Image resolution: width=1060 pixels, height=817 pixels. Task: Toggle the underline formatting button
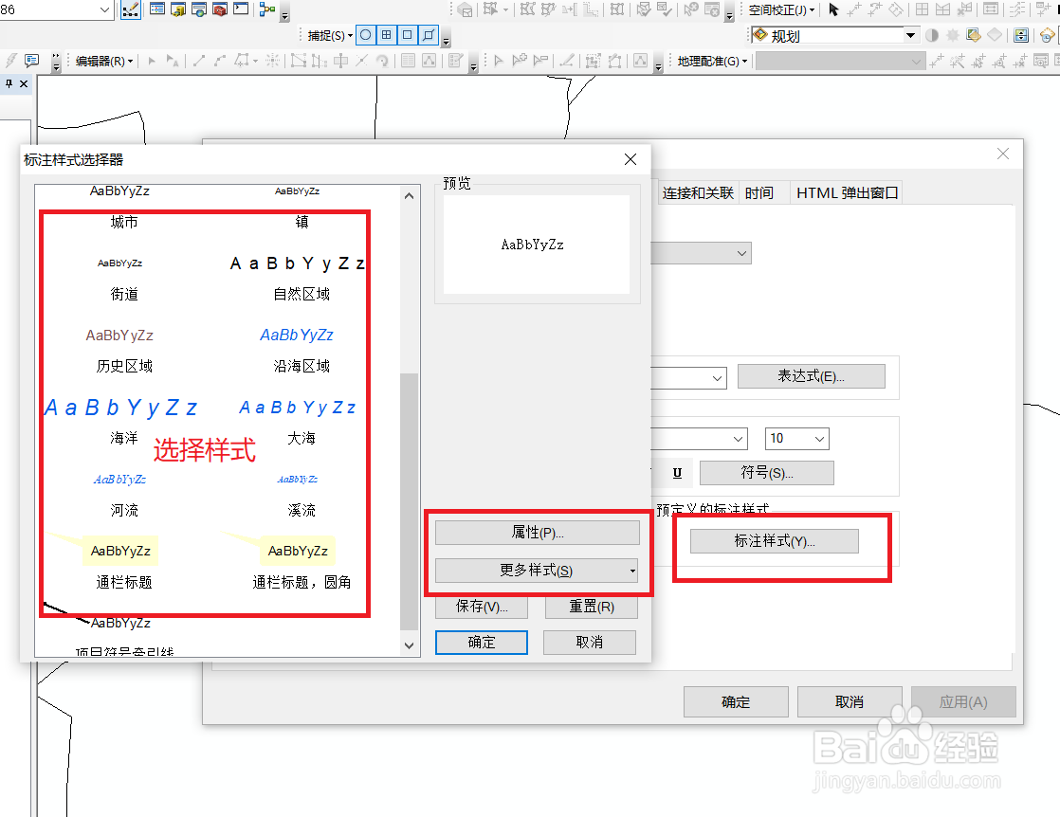[x=676, y=472]
